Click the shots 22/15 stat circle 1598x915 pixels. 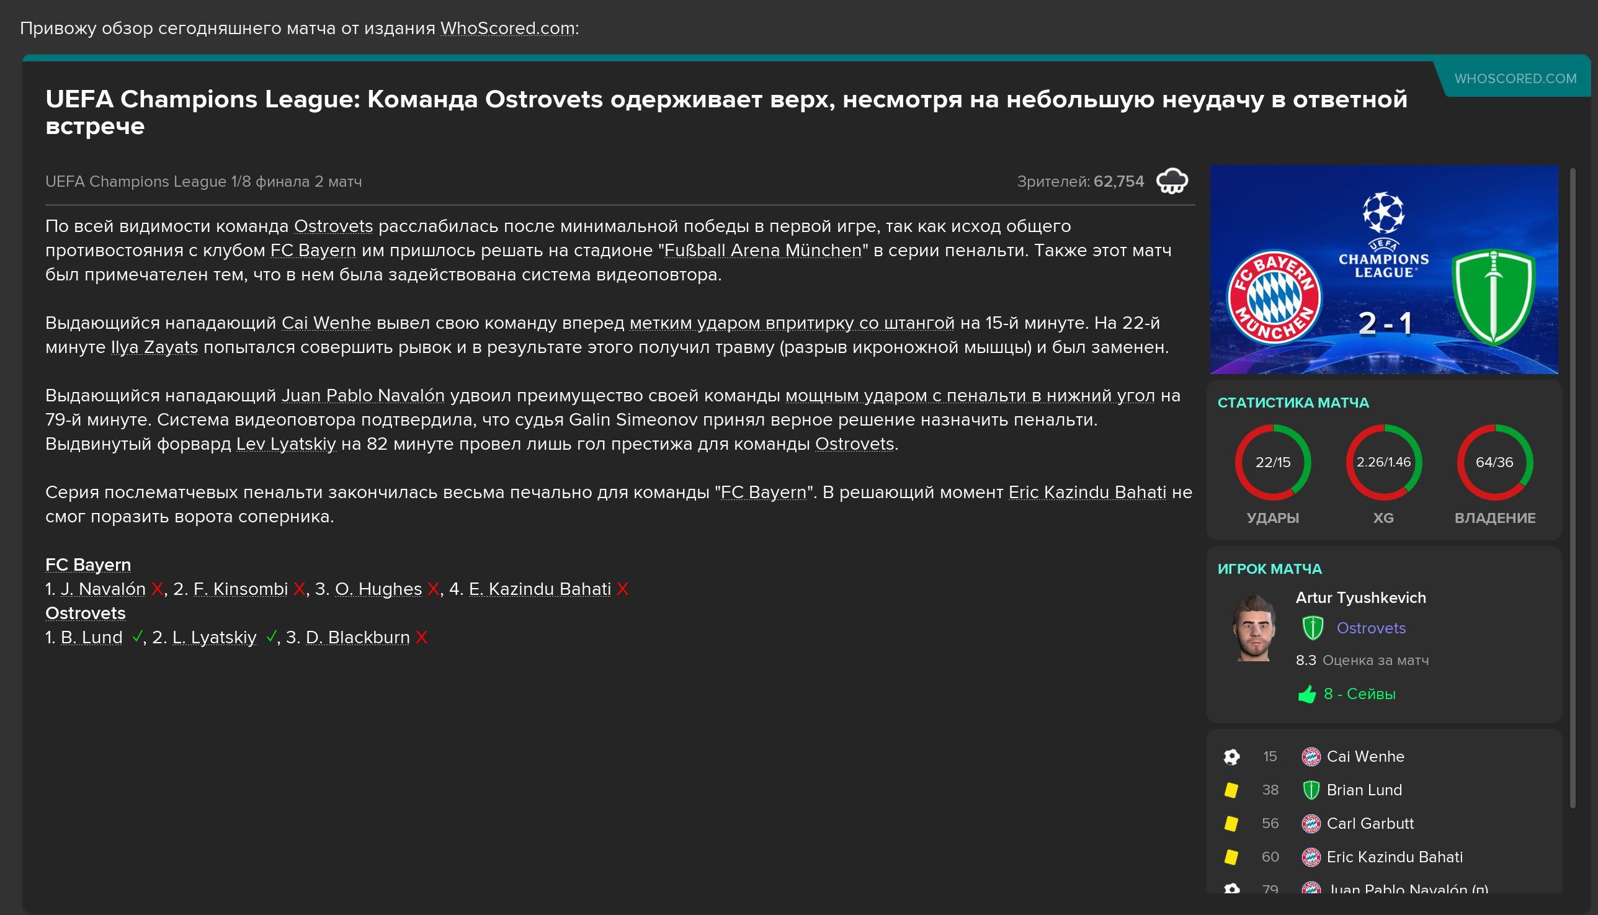[1272, 463]
